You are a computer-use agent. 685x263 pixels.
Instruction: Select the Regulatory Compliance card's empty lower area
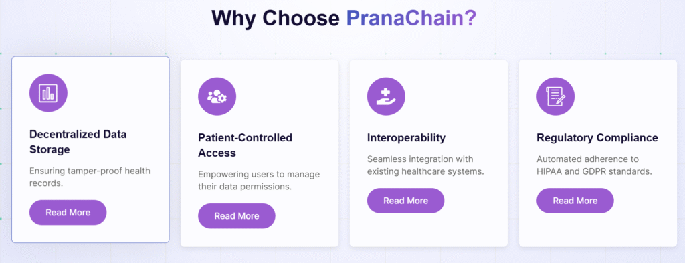pyautogui.click(x=597, y=230)
